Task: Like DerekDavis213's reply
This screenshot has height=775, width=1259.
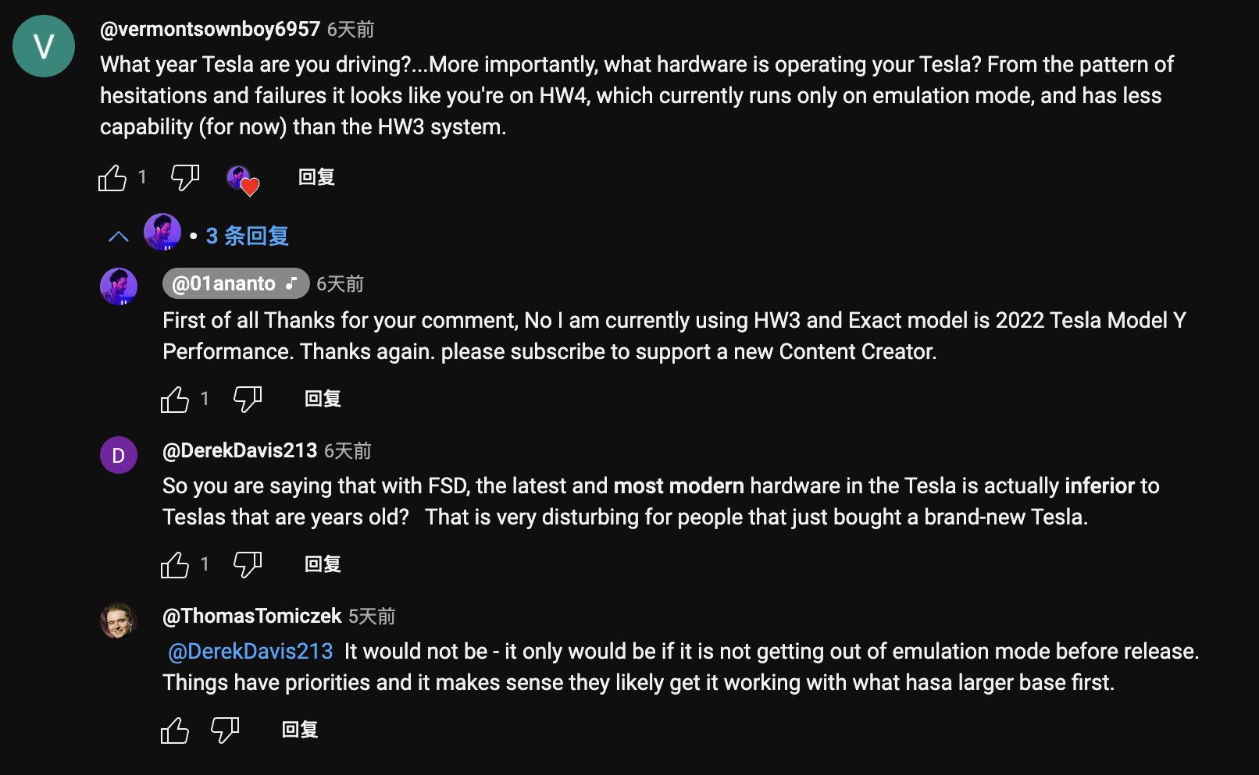Action: (x=175, y=565)
